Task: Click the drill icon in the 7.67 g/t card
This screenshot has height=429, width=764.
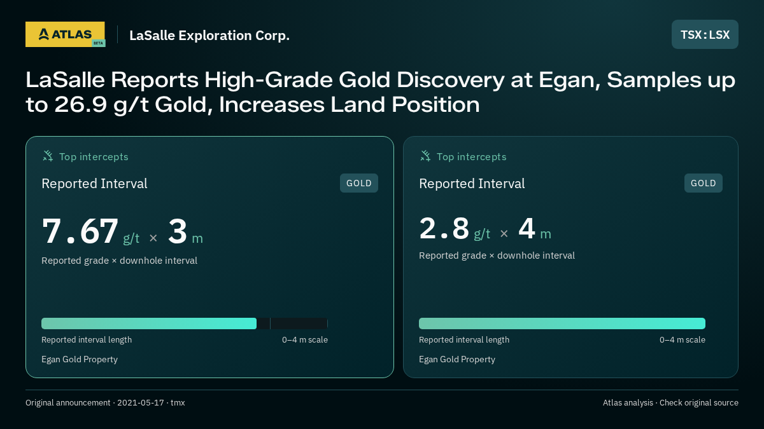Action: 48,156
